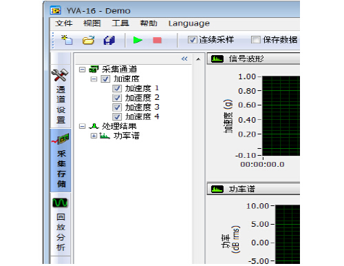344x266 pixels.
Task: Expand the 功率谱 tree node
Action: pos(94,136)
